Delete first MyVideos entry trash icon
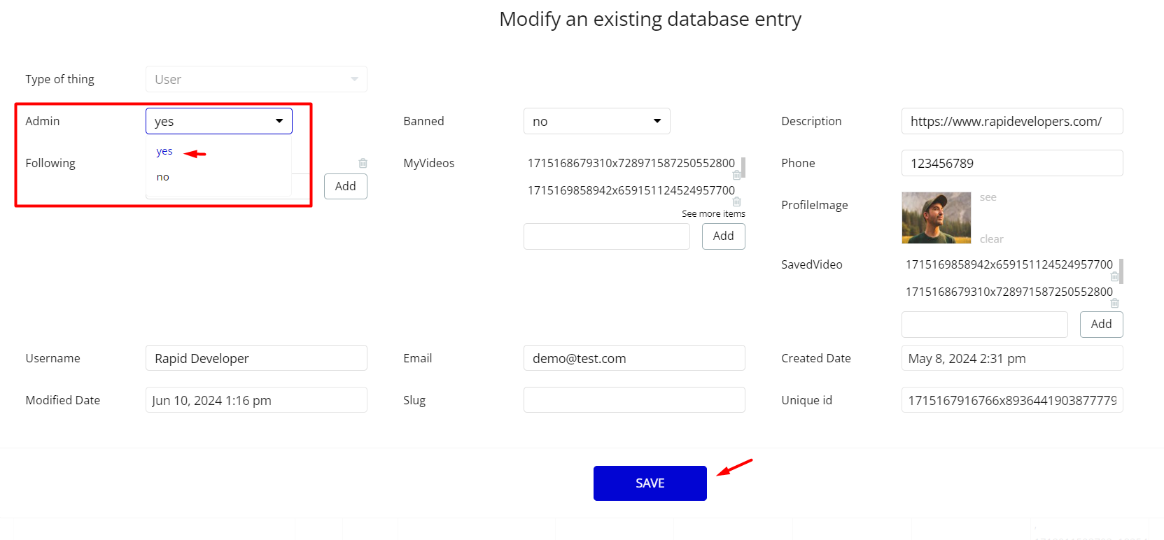Image resolution: width=1164 pixels, height=540 pixels. [x=736, y=175]
